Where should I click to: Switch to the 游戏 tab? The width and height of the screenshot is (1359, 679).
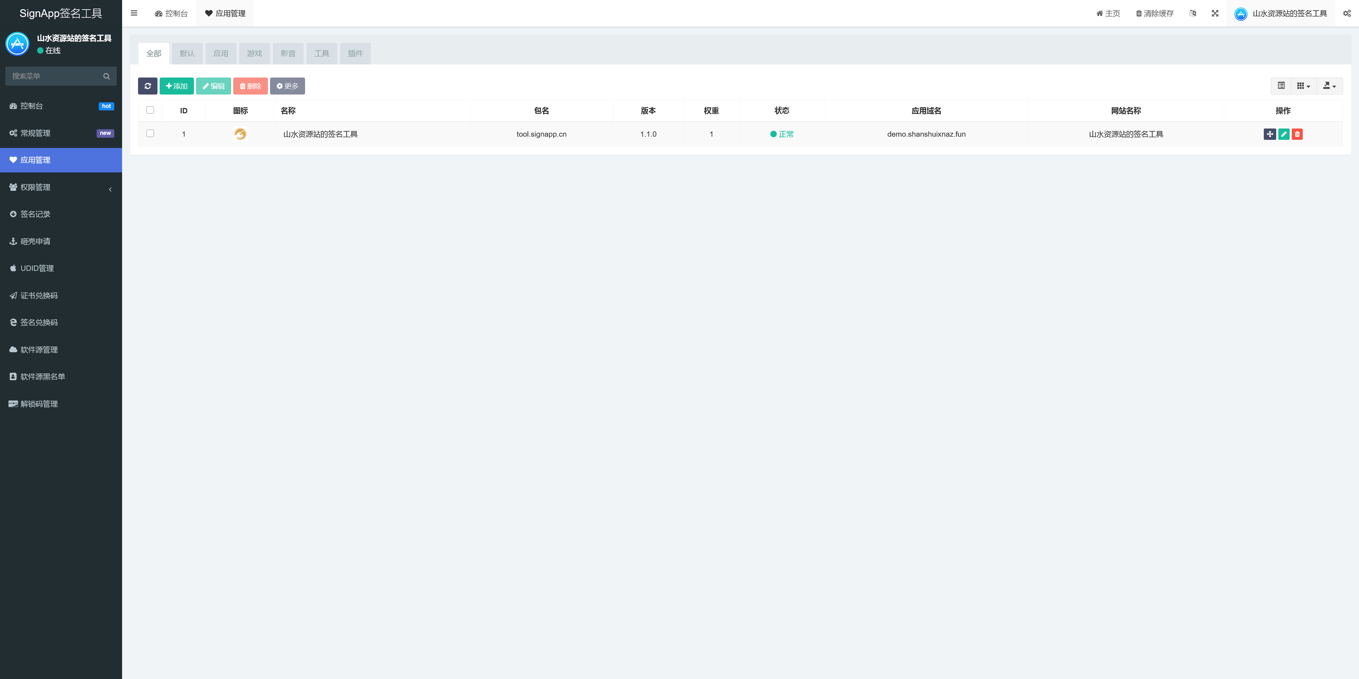pyautogui.click(x=254, y=53)
